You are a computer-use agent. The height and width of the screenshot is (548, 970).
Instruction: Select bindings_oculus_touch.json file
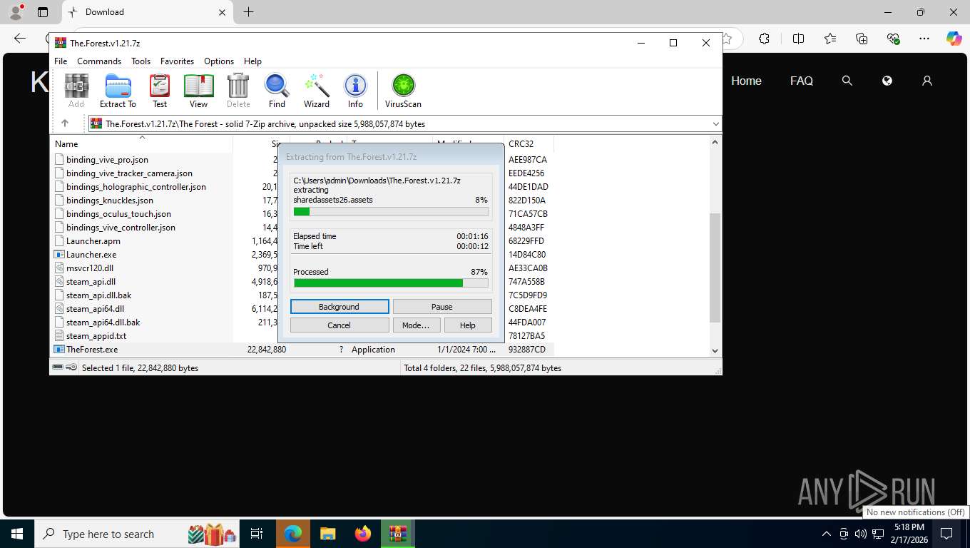[x=118, y=214]
